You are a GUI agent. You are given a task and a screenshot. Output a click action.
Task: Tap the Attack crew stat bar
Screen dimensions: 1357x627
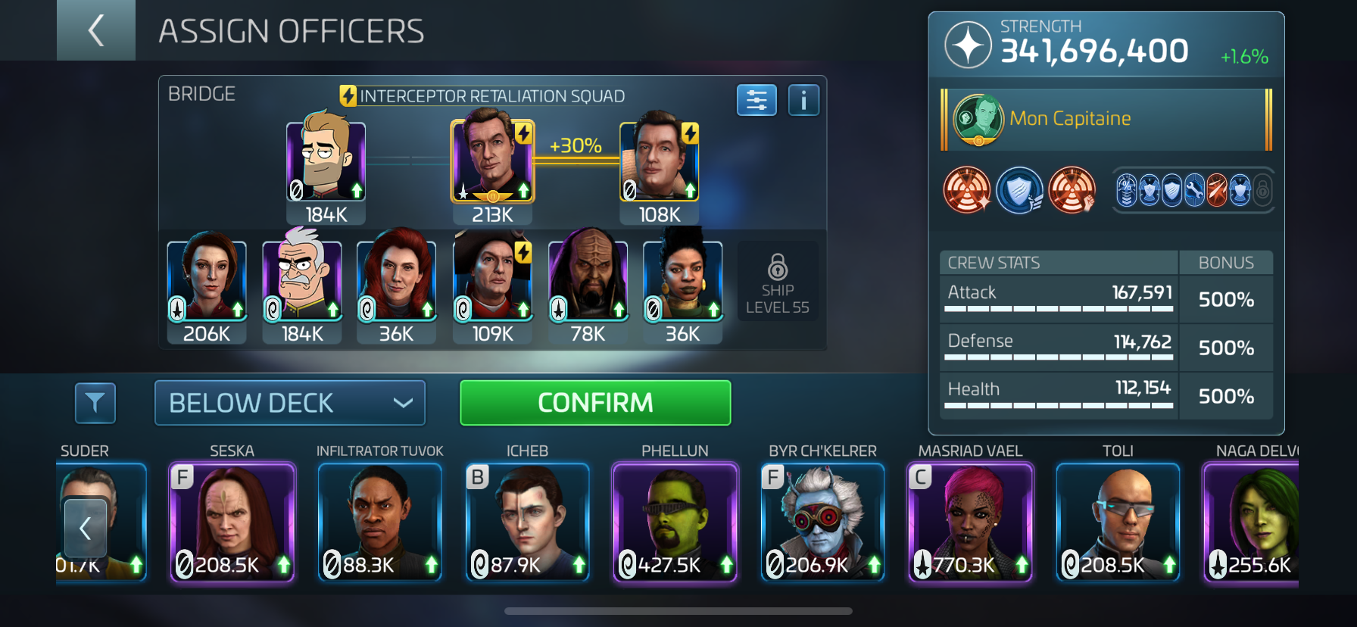tap(1059, 298)
